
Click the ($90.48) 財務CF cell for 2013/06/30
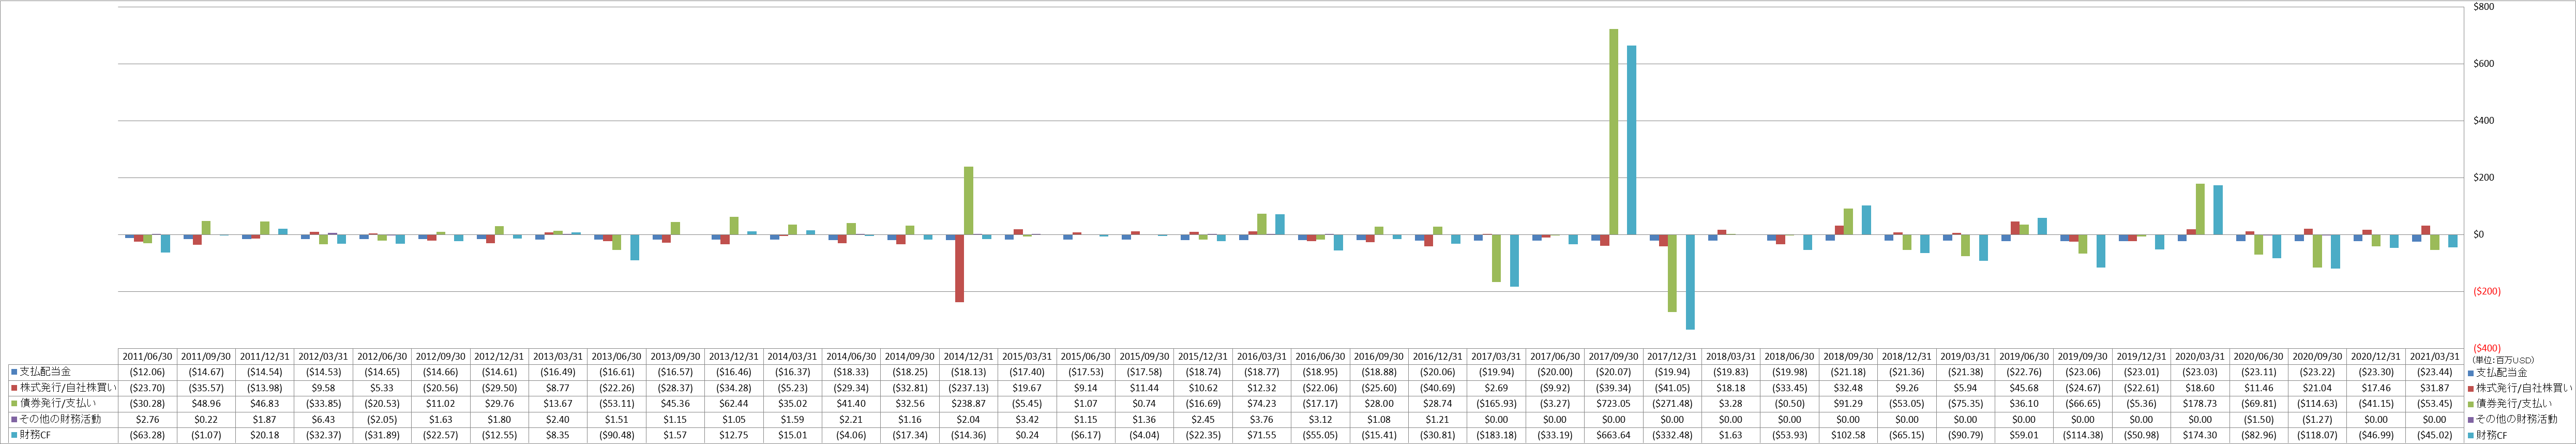[617, 436]
